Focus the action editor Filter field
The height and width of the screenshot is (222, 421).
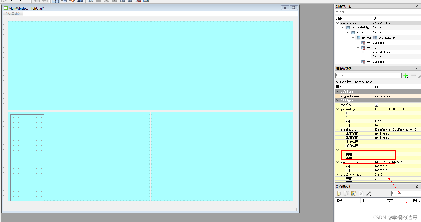pyautogui.click(x=406, y=193)
